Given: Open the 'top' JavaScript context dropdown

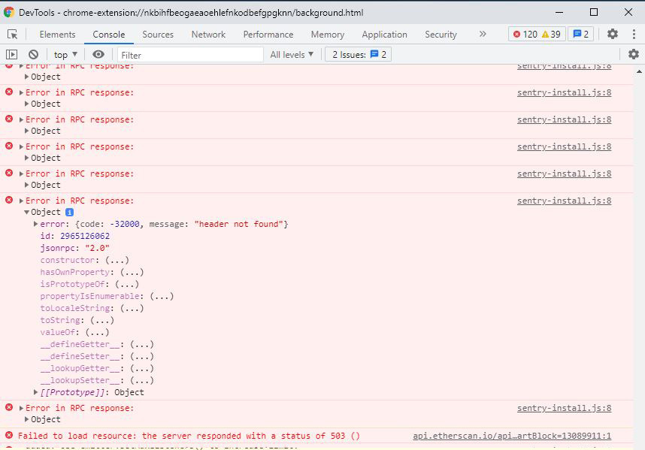Looking at the screenshot, I should click(x=65, y=55).
